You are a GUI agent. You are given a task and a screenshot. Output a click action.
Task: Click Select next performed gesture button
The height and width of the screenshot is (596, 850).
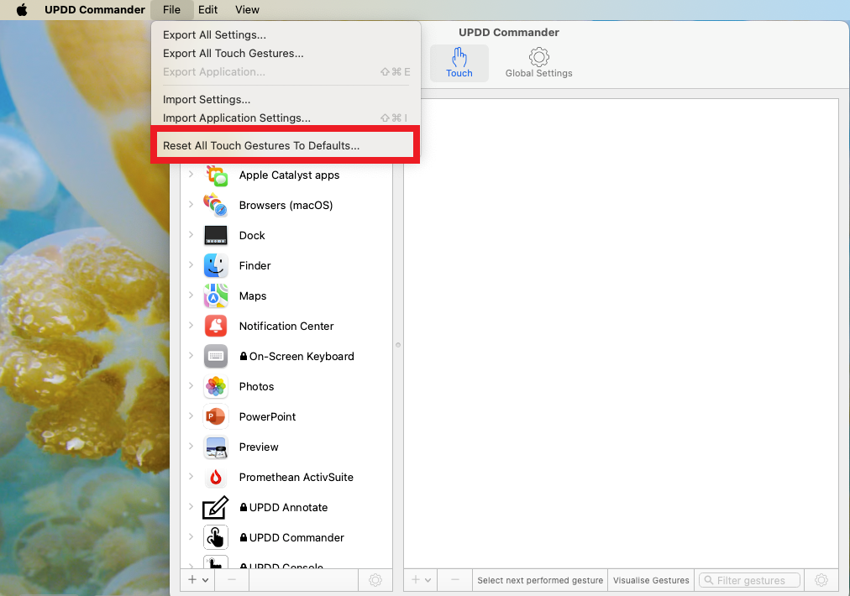click(540, 580)
